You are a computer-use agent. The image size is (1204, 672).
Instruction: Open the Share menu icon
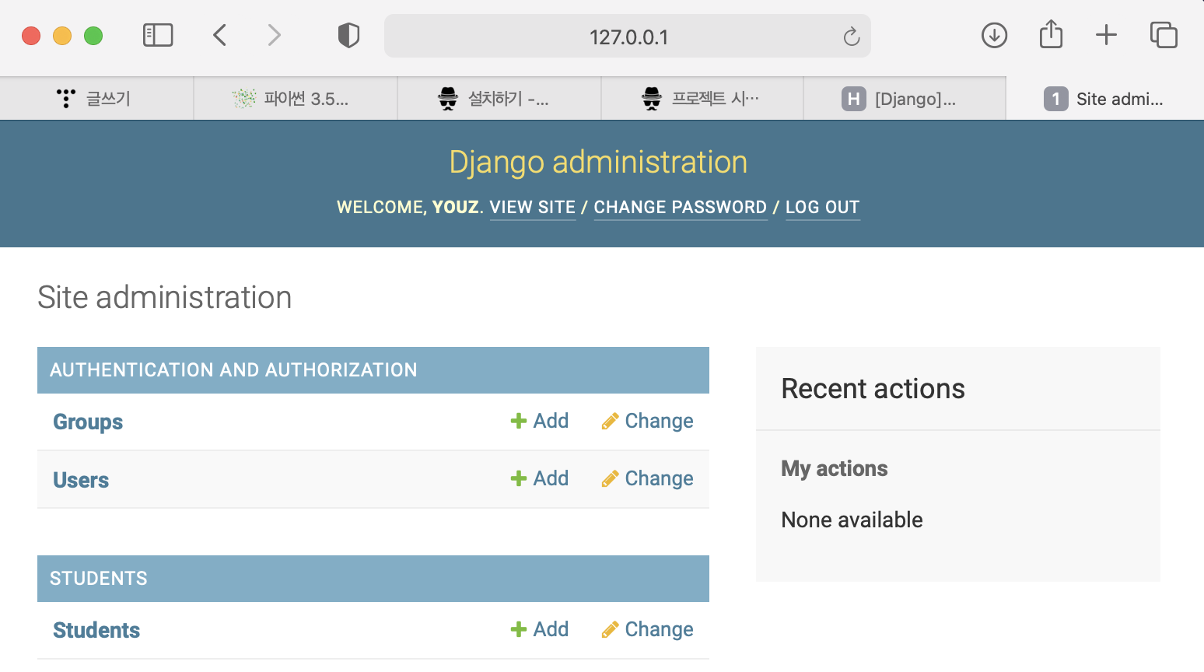(1051, 34)
